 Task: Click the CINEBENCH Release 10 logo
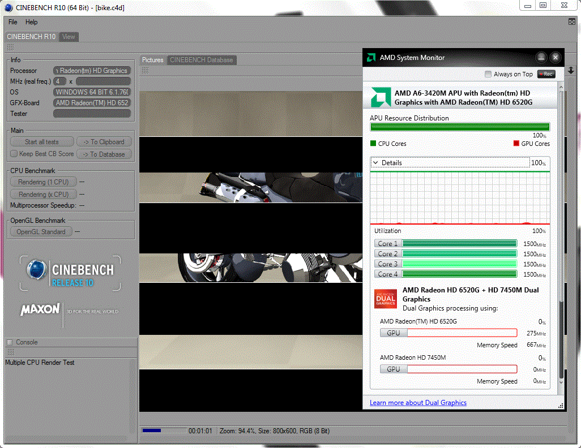[x=70, y=273]
